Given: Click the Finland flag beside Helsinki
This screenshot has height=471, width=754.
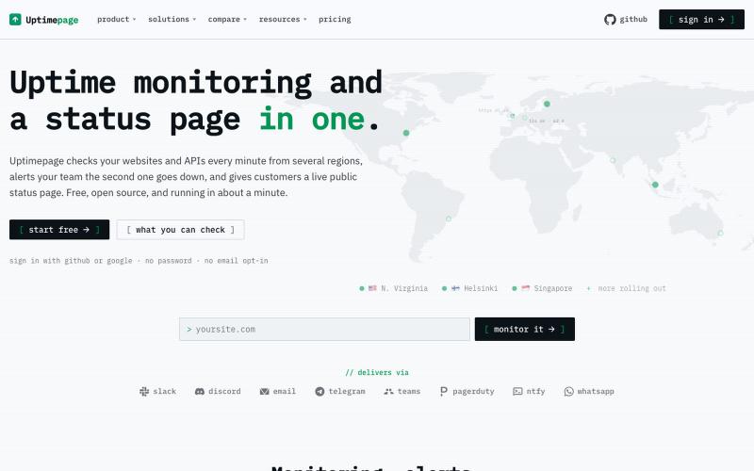Looking at the screenshot, I should pyautogui.click(x=455, y=288).
